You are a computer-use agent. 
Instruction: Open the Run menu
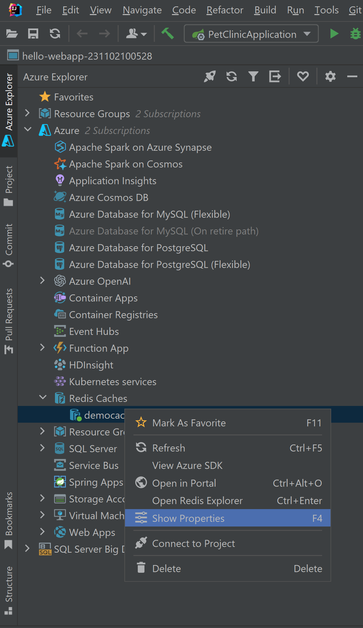coord(295,10)
